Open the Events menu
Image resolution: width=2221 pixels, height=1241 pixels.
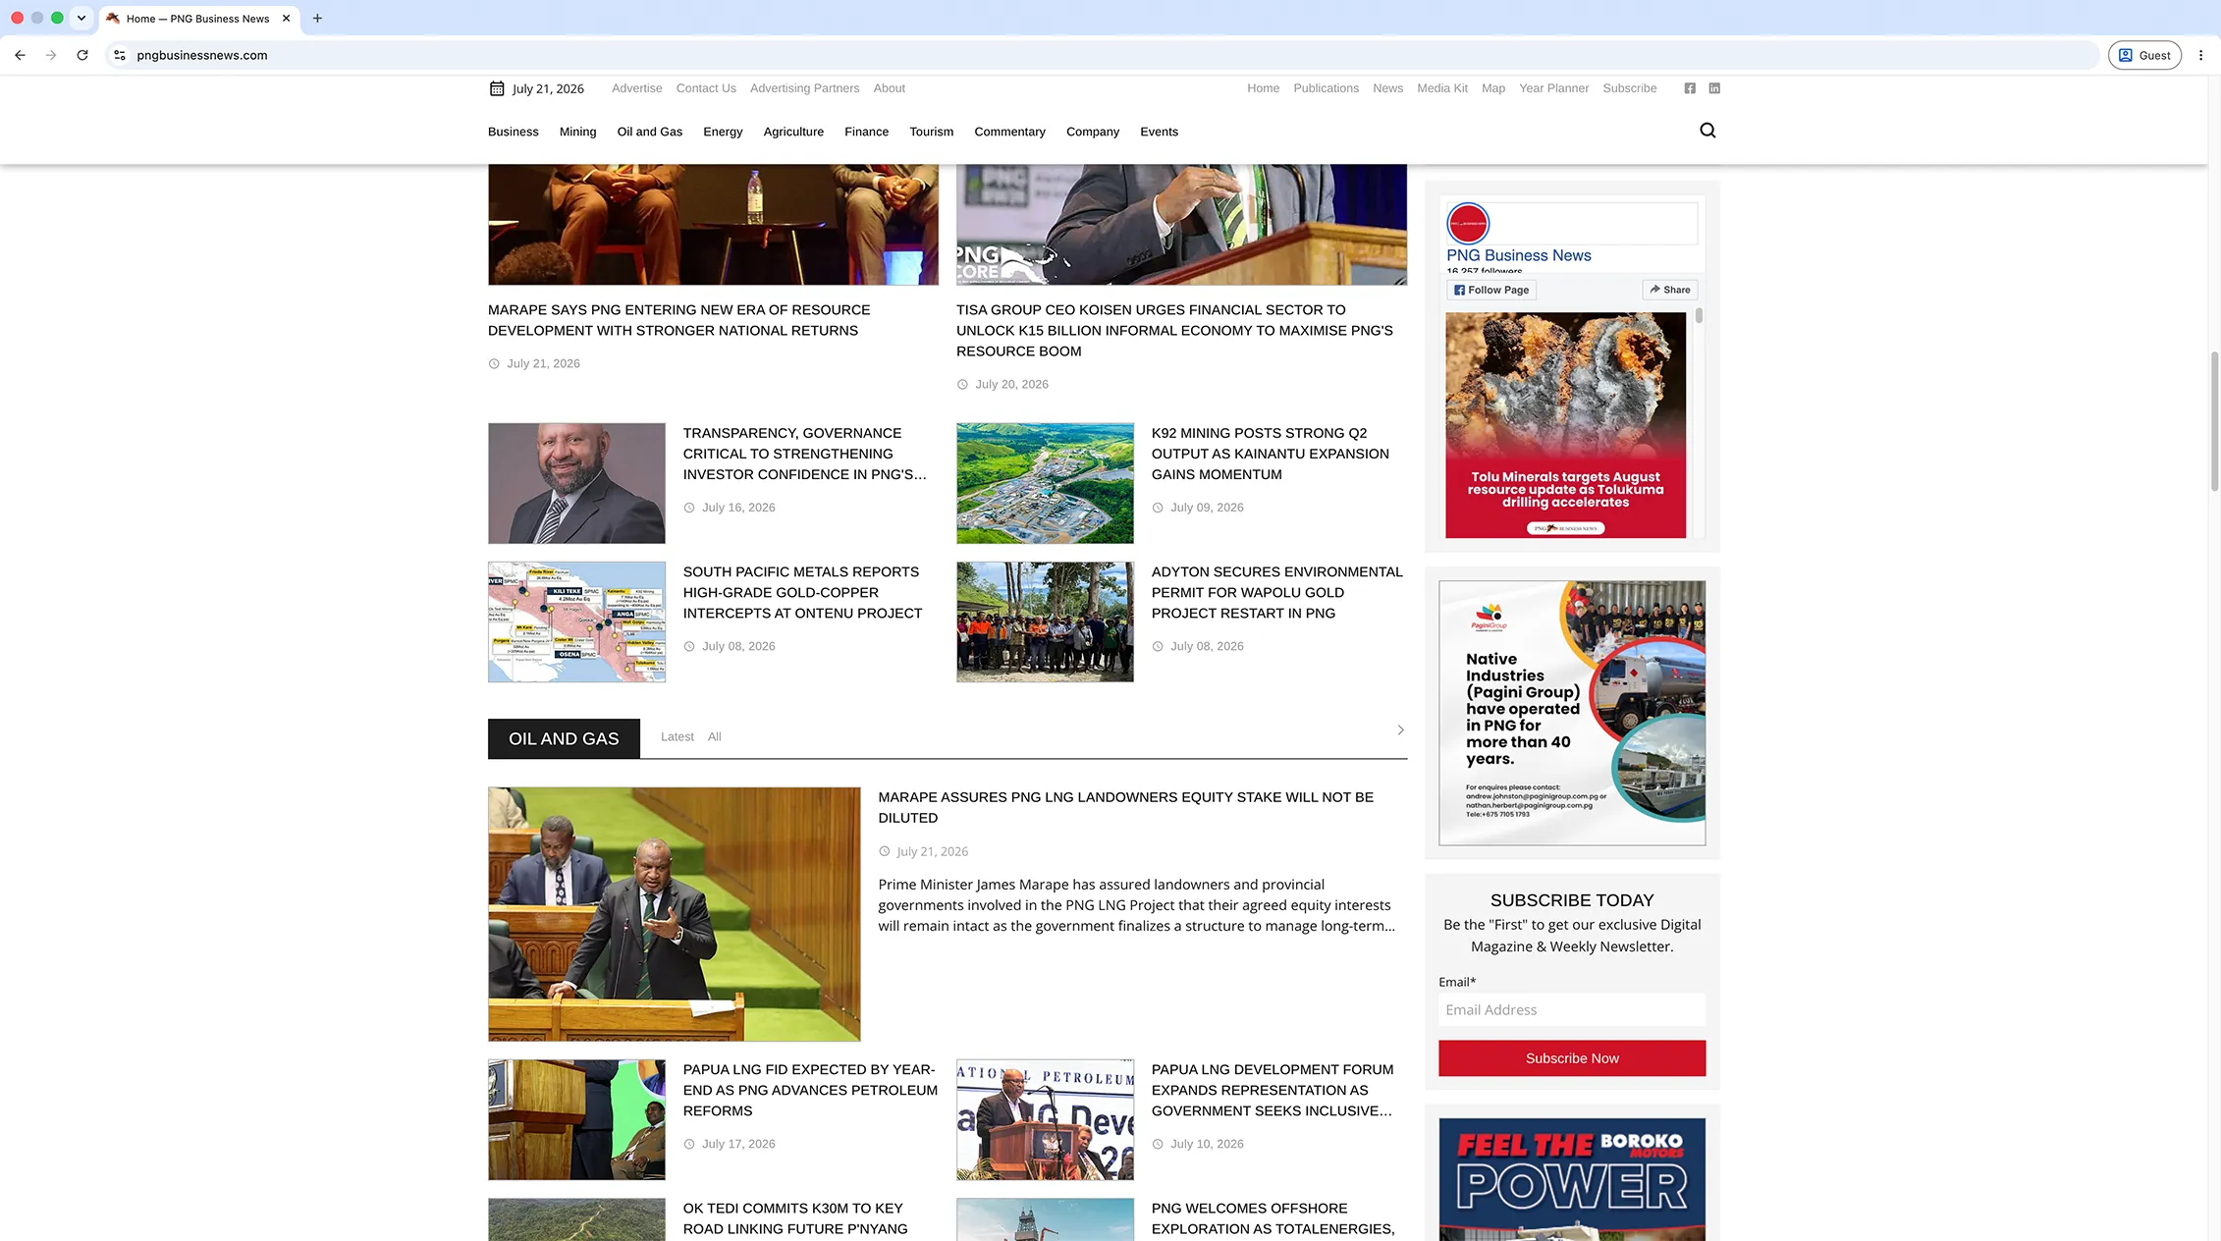click(1159, 132)
